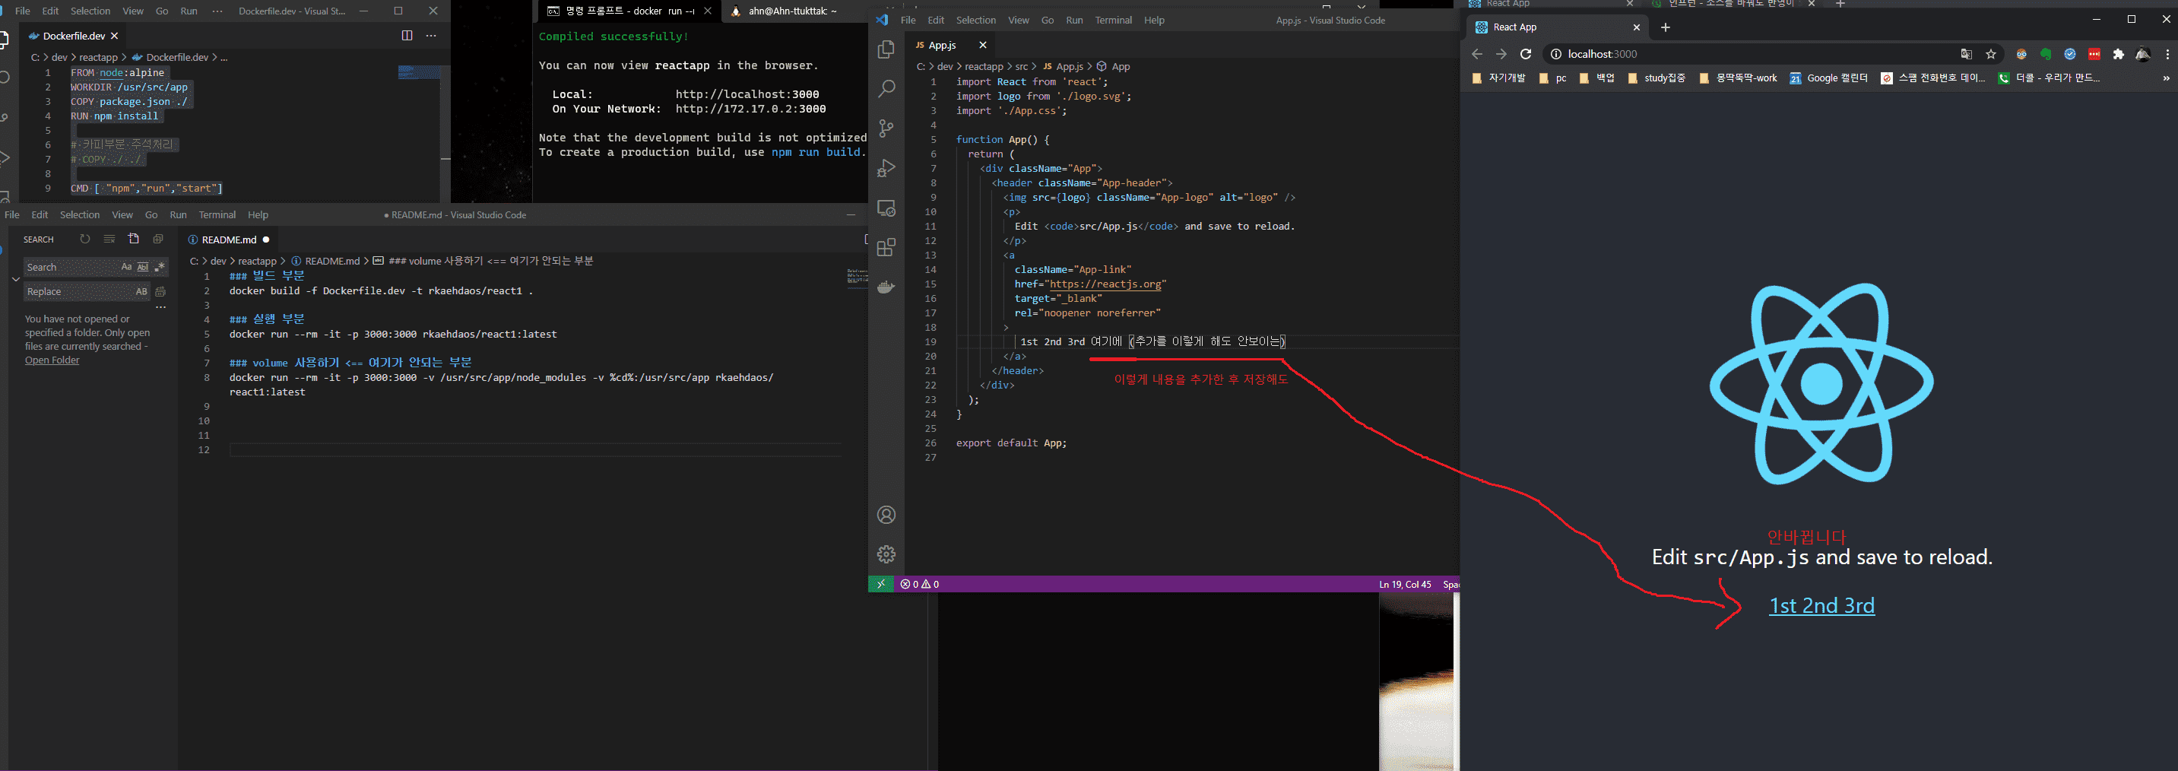
Task: Click Open Folder link in search panel
Action: [52, 360]
